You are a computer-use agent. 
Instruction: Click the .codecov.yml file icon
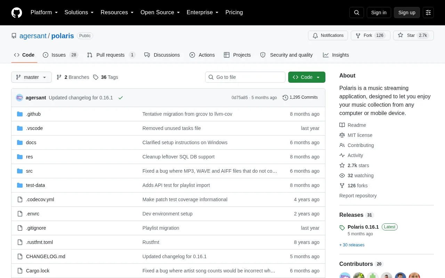click(20, 199)
